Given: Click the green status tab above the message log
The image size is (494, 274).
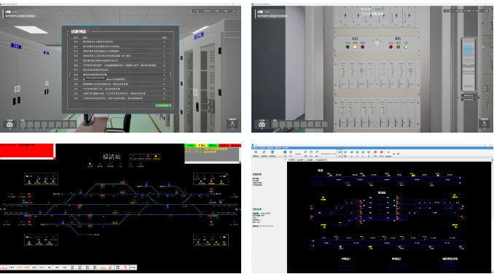Looking at the screenshot, I should 190,146.
